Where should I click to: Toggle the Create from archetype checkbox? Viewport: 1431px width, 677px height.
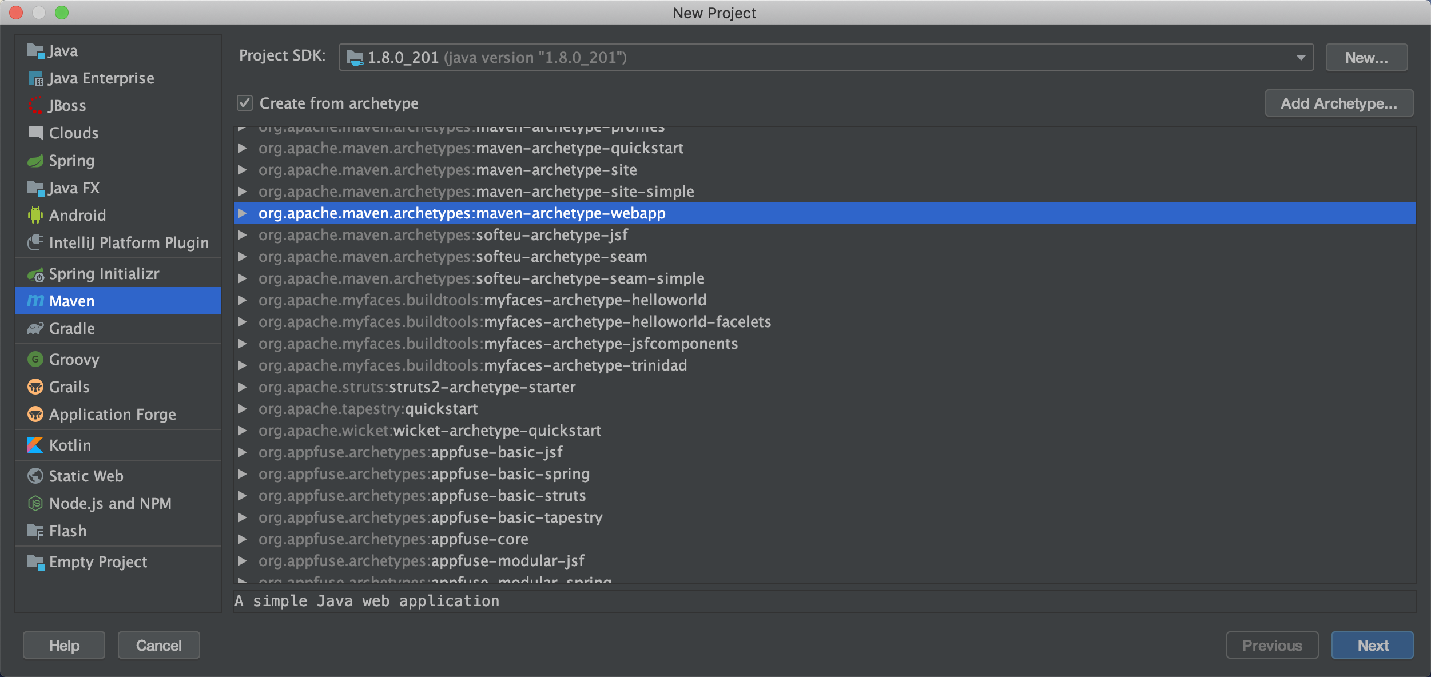click(245, 103)
